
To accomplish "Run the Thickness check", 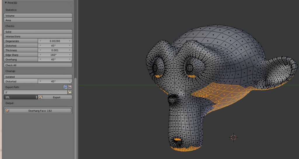I will point(20,50).
